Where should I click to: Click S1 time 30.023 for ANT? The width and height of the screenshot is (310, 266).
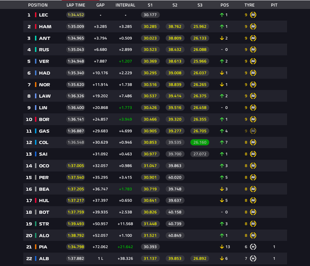click(x=150, y=38)
